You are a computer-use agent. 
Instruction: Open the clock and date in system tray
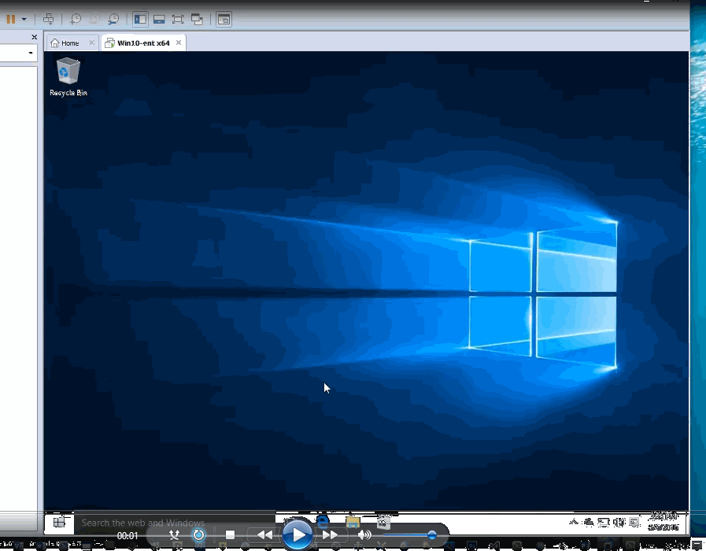663,522
